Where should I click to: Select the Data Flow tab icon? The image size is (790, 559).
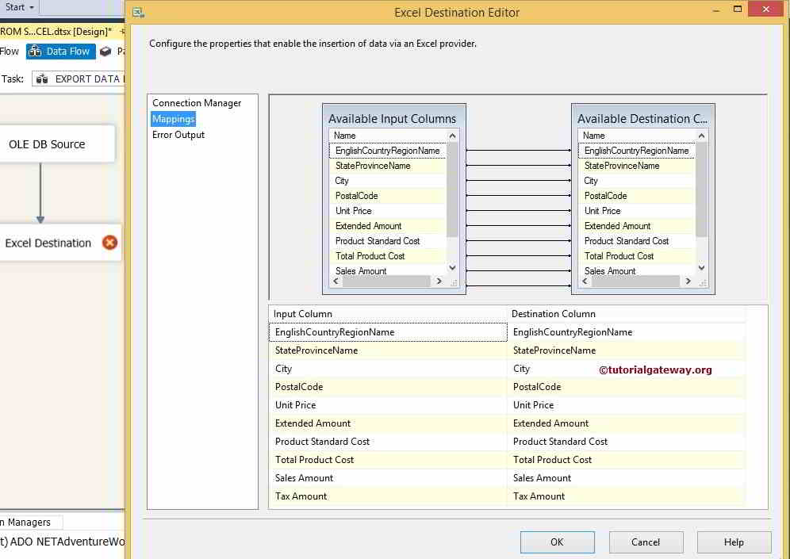(35, 51)
